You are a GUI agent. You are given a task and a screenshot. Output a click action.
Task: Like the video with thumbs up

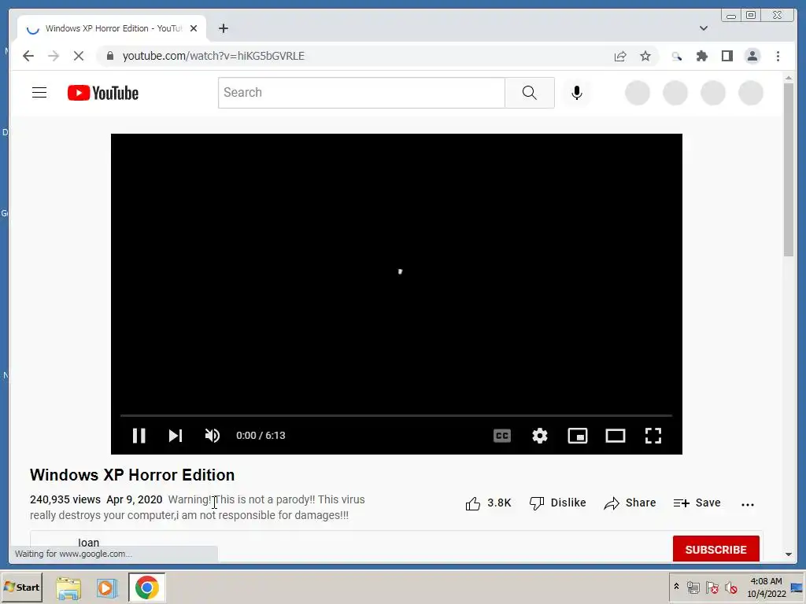(x=488, y=503)
